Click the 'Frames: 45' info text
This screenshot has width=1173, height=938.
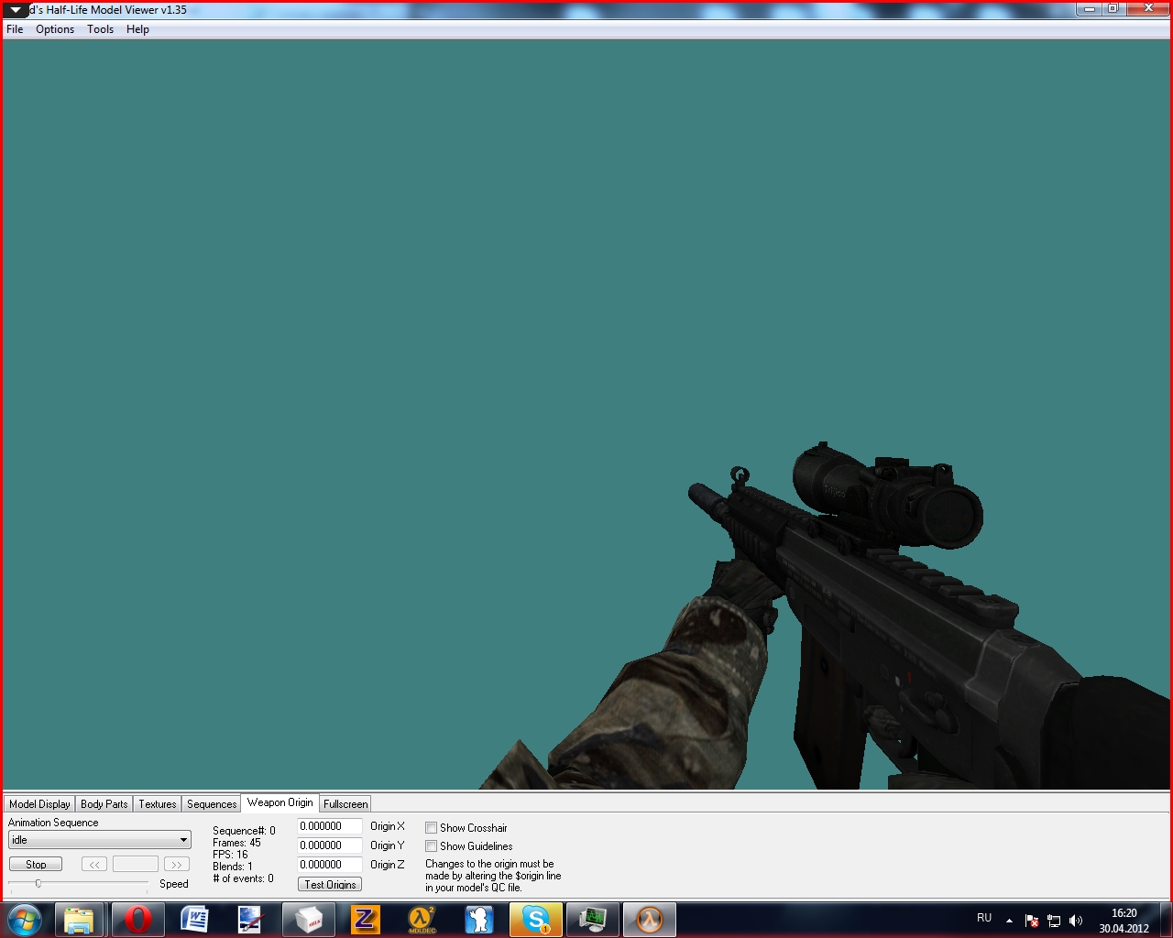[x=236, y=843]
